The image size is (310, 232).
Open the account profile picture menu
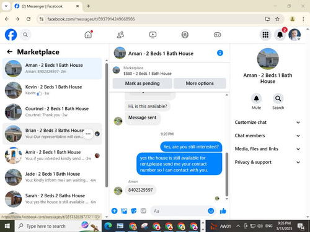(x=294, y=35)
